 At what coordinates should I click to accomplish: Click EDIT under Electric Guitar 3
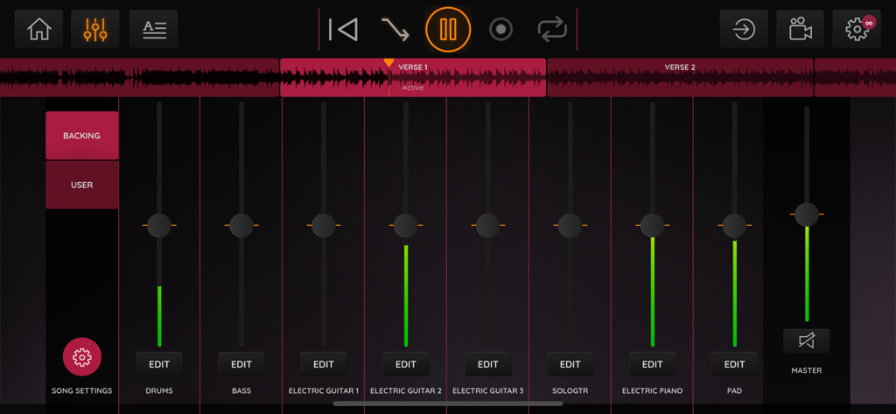tap(488, 364)
